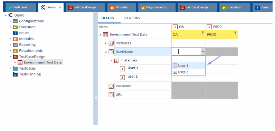Collapse the TestCaseDesign folder in tree
The image size is (275, 131).
coord(10,57)
